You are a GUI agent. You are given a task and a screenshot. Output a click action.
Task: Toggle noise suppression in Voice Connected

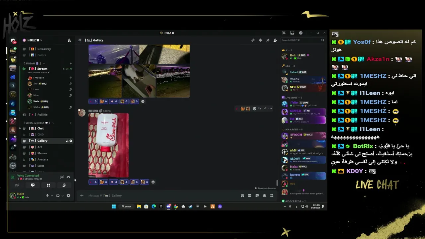point(61,177)
